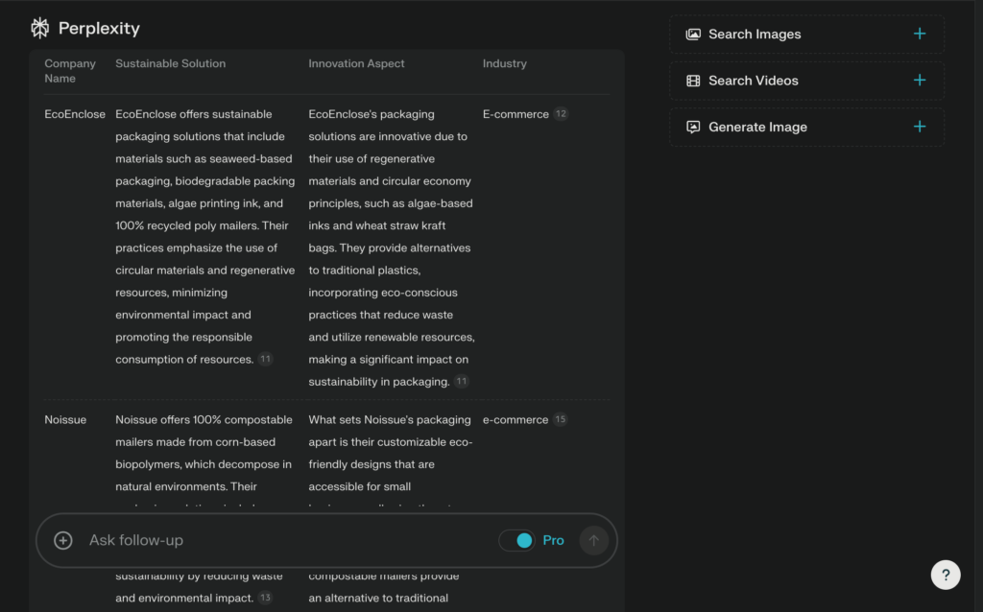Screen dimensions: 983x612
Task: Click the Perplexity wordmark text
Action: 99,29
